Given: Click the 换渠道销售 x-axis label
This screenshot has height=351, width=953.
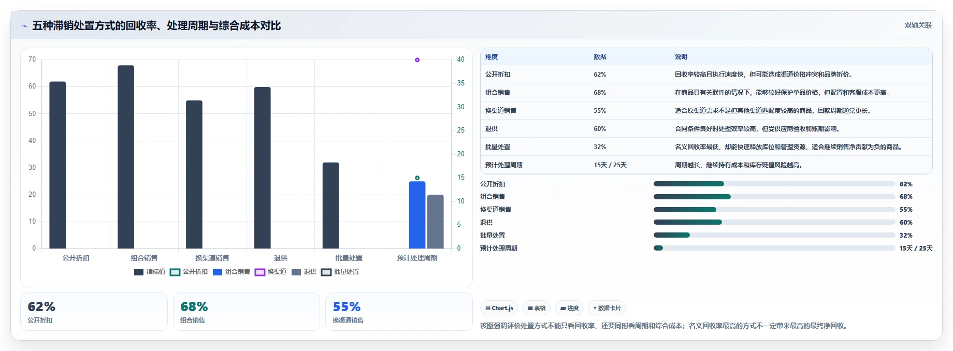Looking at the screenshot, I should coord(212,258).
